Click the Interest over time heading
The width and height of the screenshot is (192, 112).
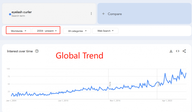20,51
